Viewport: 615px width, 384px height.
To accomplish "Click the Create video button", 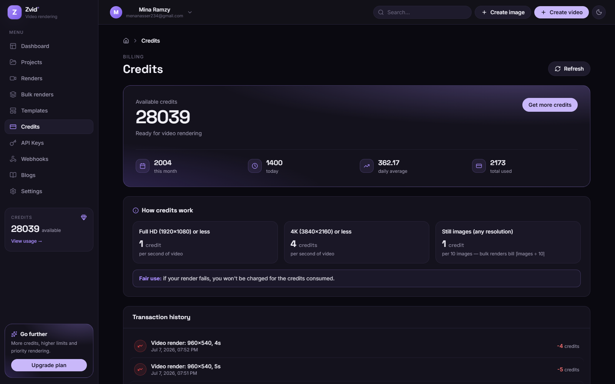I will (x=561, y=12).
